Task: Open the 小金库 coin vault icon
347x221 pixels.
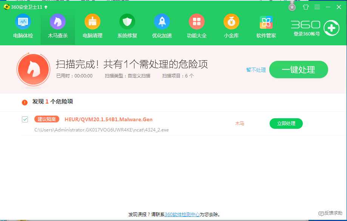Action: pos(231,26)
